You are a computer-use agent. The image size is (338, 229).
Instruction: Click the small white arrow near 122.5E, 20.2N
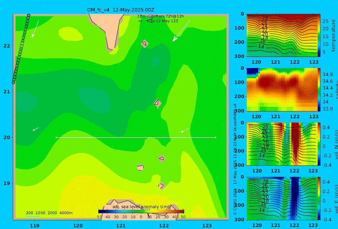(185, 130)
